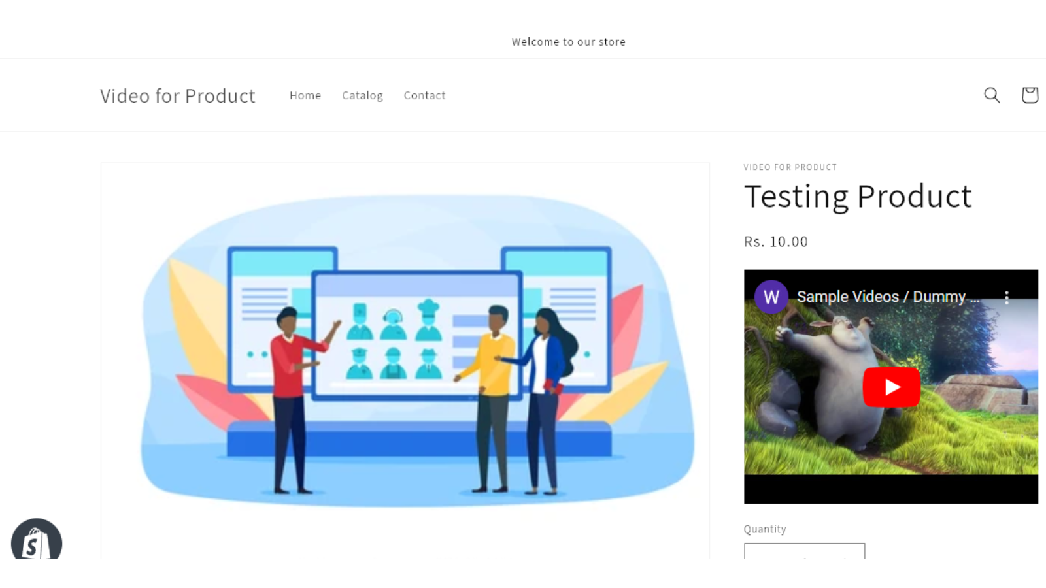Click the Rs. 10.00 price text
The height and width of the screenshot is (588, 1046).
pyautogui.click(x=775, y=241)
